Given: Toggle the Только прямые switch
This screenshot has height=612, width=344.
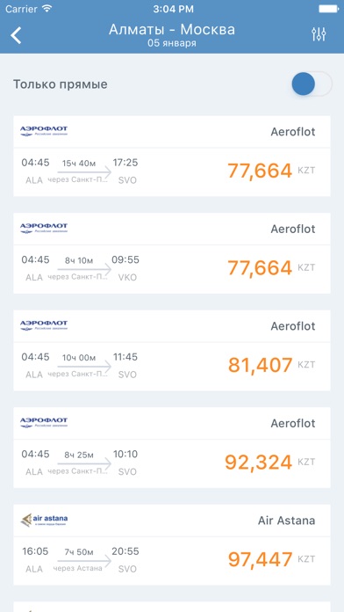Looking at the screenshot, I should tap(312, 84).
